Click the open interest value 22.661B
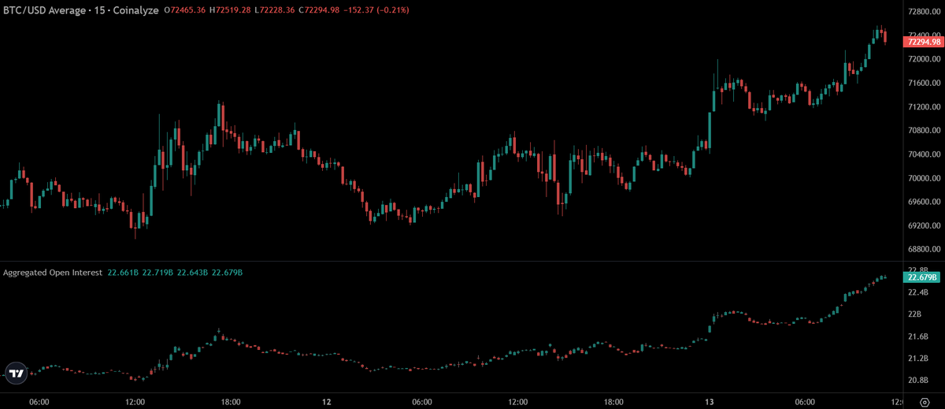The image size is (945, 409). [x=123, y=273]
